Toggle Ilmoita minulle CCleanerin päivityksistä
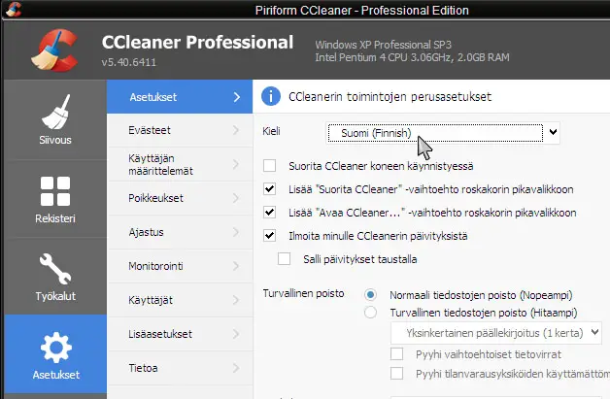This screenshot has height=399, width=610. pyautogui.click(x=269, y=236)
